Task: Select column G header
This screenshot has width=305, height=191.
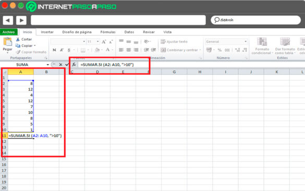Action: click(x=174, y=72)
